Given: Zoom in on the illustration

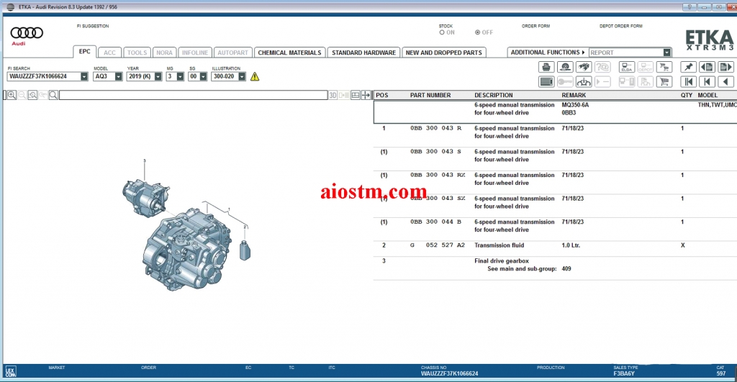Looking at the screenshot, I should tap(12, 95).
